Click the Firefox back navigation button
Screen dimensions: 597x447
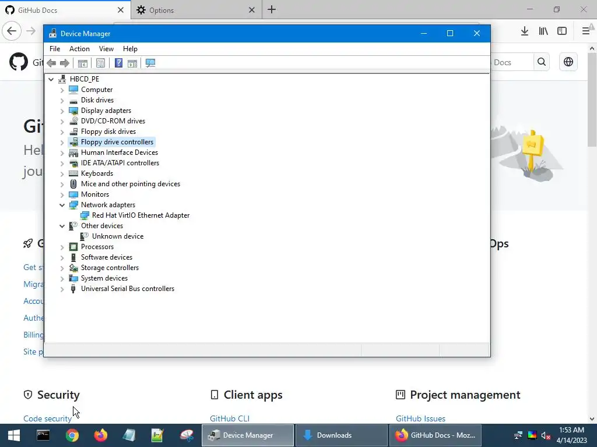(12, 31)
